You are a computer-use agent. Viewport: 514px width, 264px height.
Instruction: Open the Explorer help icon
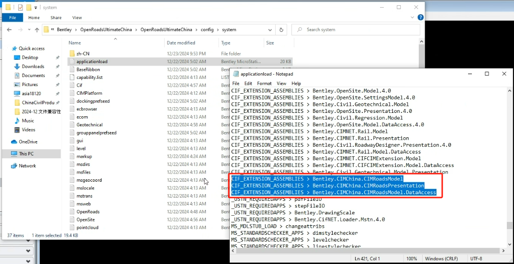tap(421, 17)
